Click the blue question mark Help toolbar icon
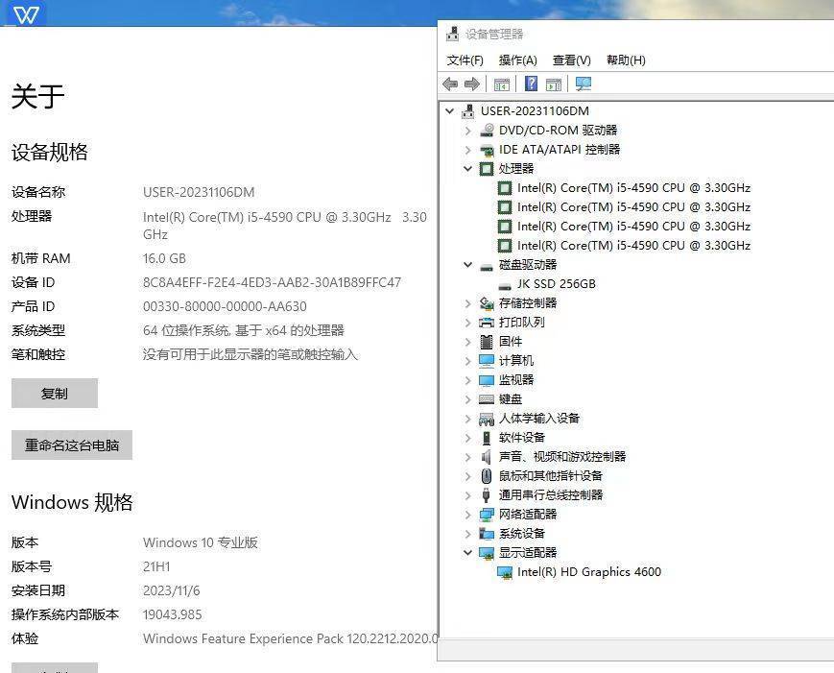The width and height of the screenshot is (834, 673). click(x=531, y=84)
